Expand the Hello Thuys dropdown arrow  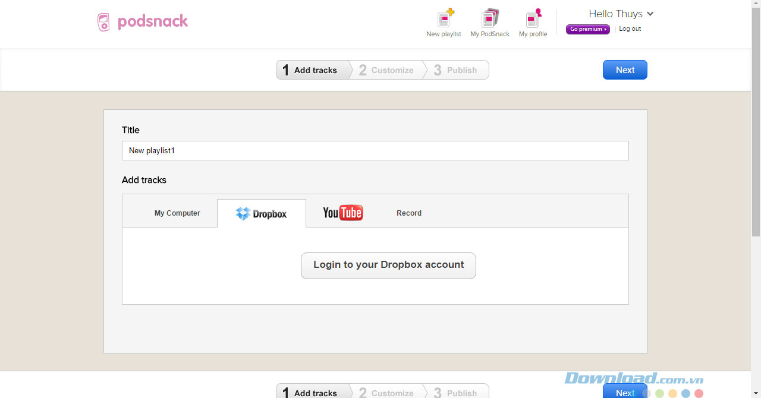click(650, 14)
